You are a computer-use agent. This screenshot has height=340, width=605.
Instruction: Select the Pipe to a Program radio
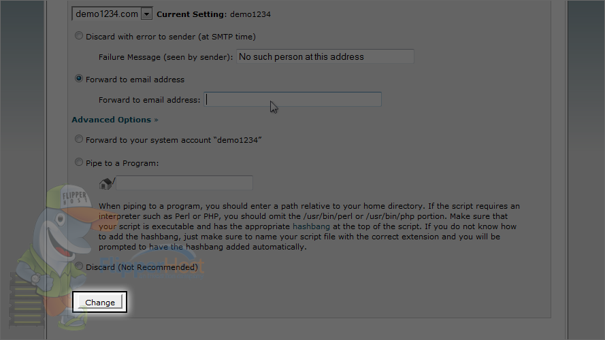pos(79,163)
